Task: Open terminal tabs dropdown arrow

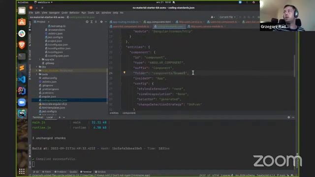Action: 64,117
